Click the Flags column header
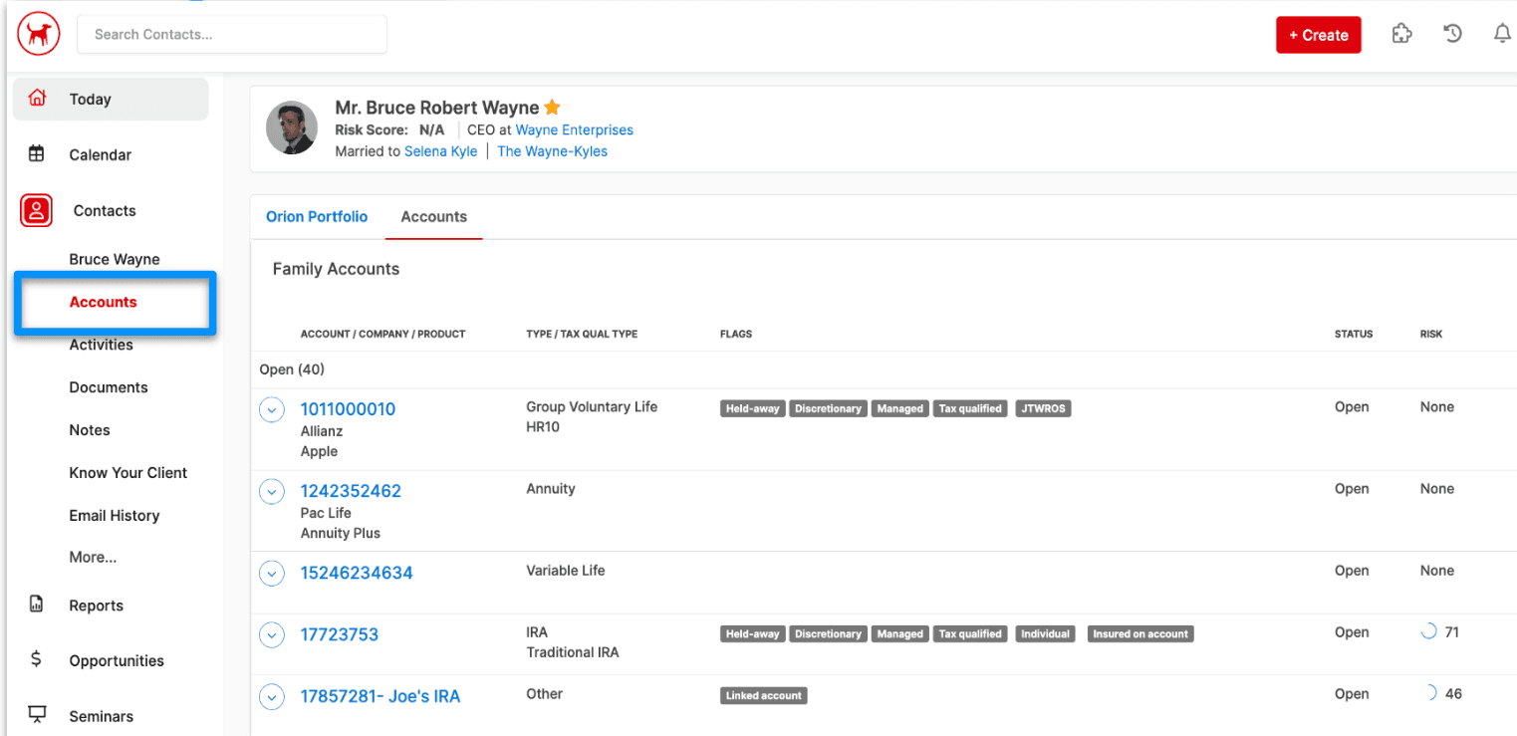1517x736 pixels. (736, 334)
